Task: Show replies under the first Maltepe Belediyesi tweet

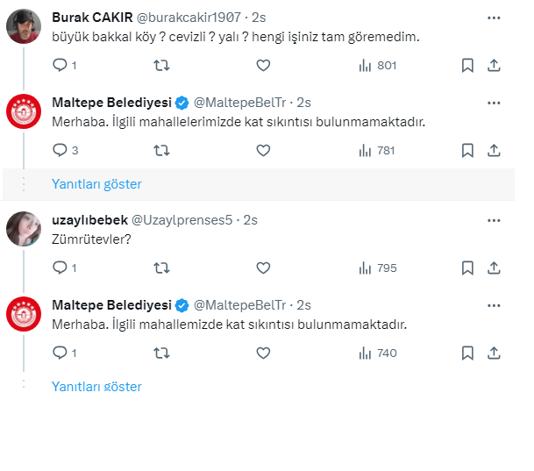Action: tap(96, 184)
